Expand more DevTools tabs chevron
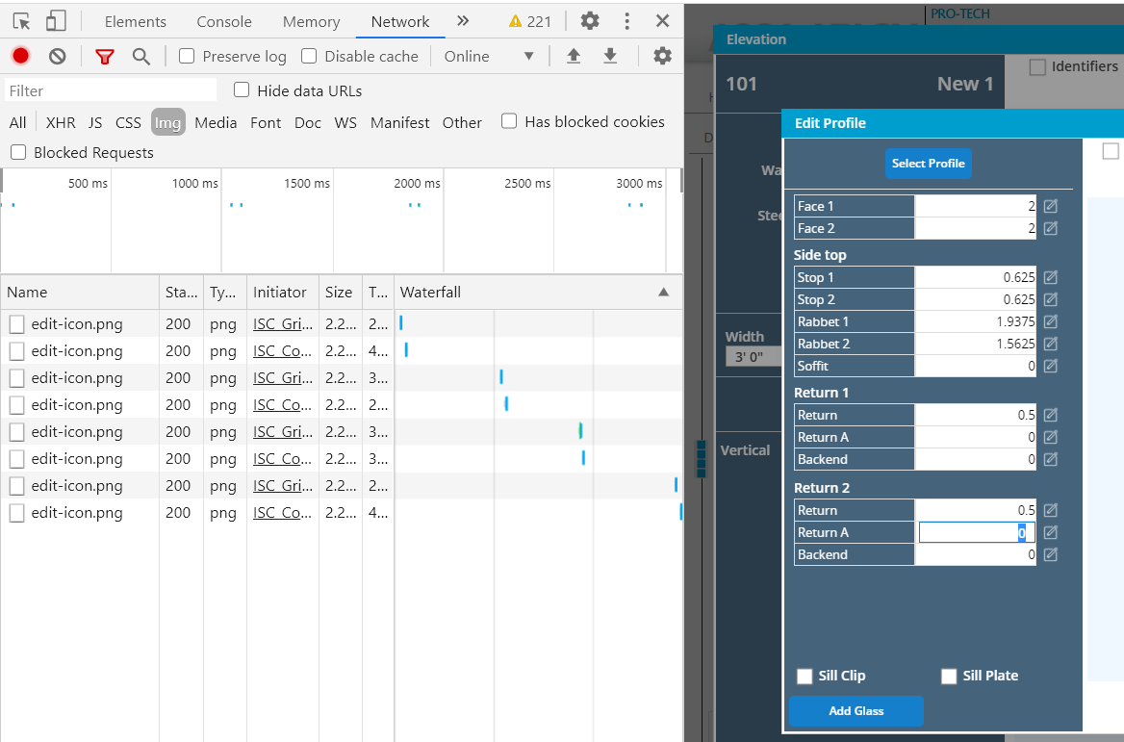Image resolution: width=1124 pixels, height=742 pixels. tap(463, 21)
